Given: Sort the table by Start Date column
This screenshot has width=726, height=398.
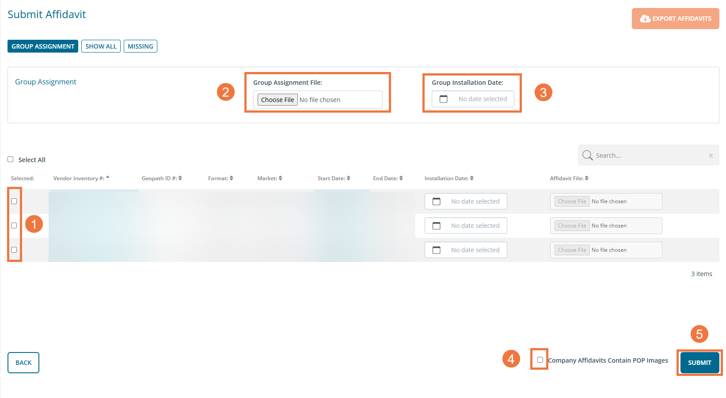Looking at the screenshot, I should pos(348,178).
